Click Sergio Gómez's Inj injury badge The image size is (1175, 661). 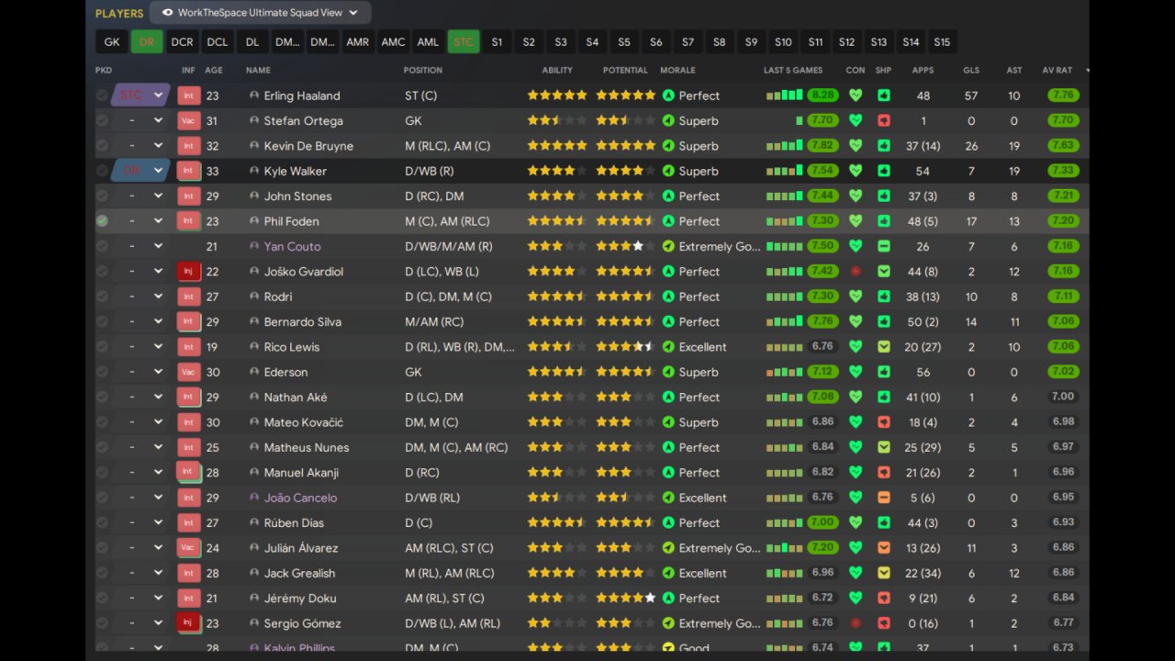pos(188,622)
